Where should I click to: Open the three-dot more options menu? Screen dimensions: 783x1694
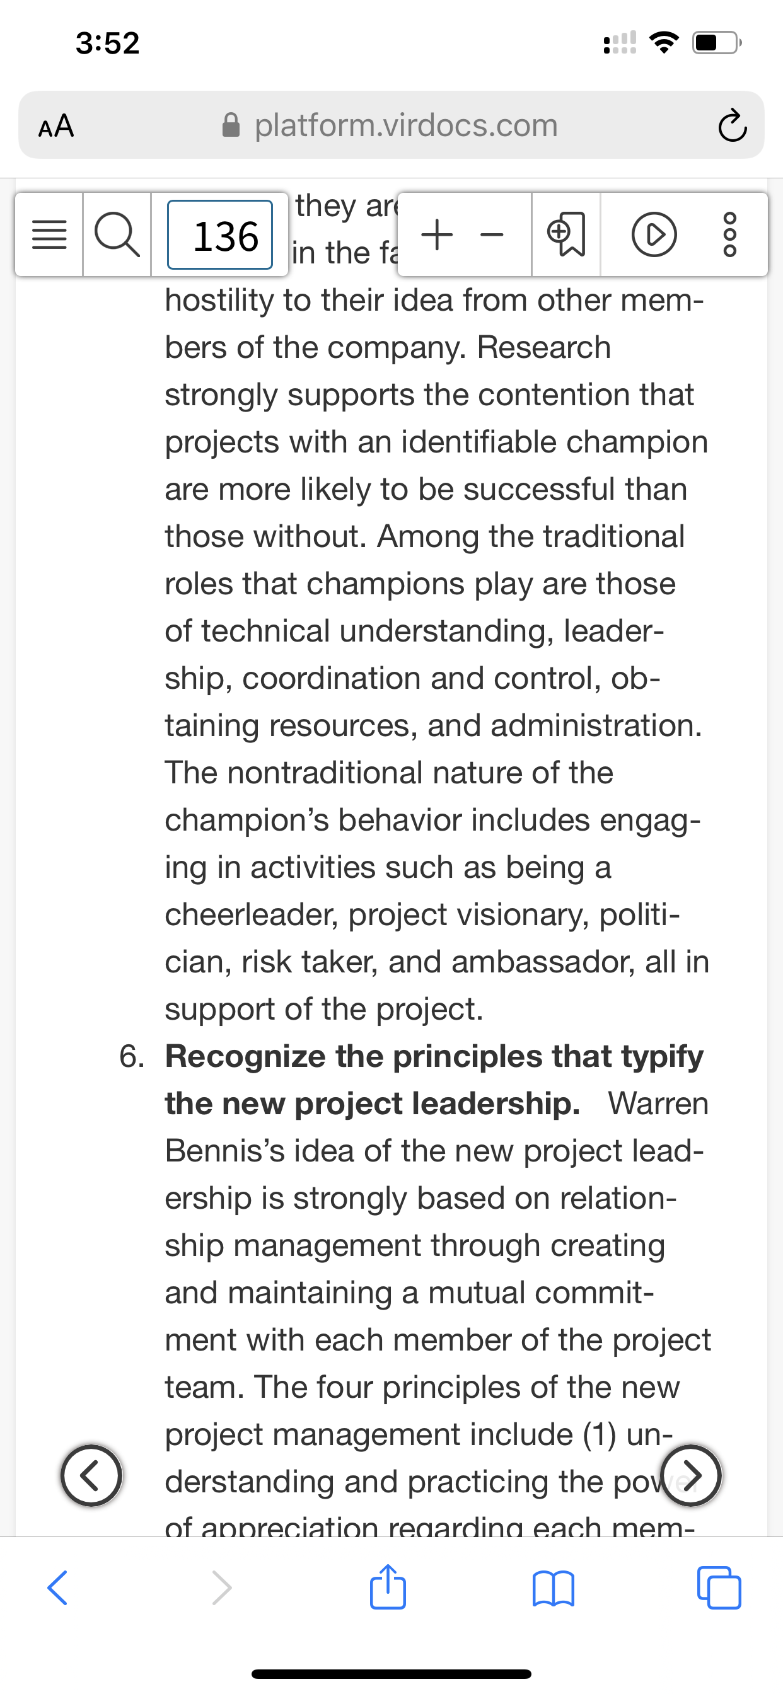(x=731, y=235)
